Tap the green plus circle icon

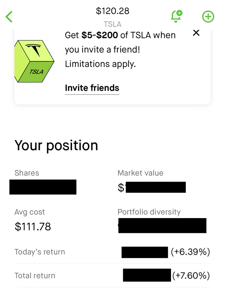point(208,17)
